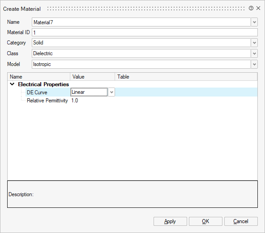
Task: Click the Value column header
Action: click(x=93, y=77)
